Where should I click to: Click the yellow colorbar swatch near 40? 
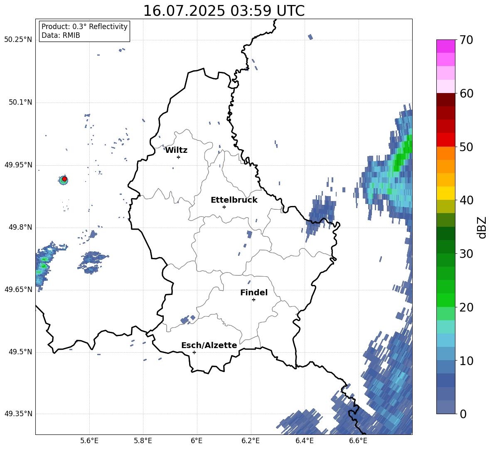click(445, 193)
